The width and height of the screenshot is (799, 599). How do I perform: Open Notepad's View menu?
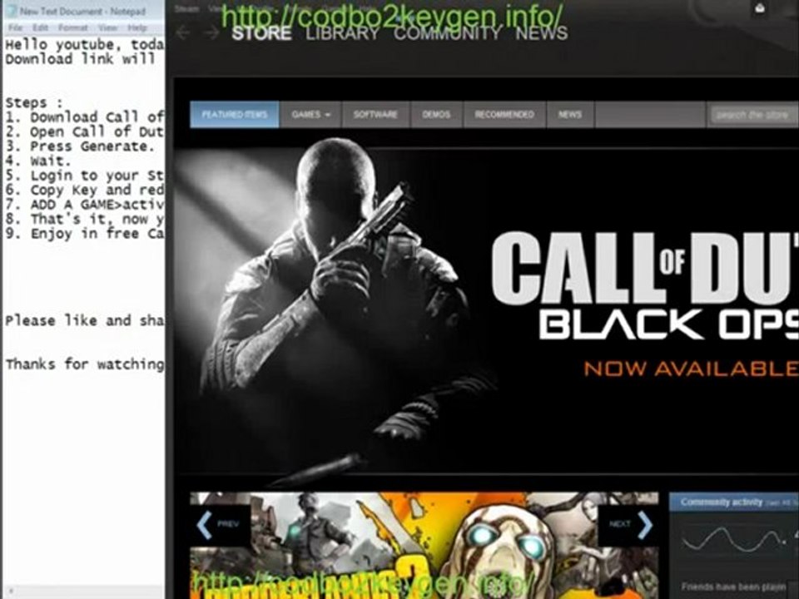107,27
